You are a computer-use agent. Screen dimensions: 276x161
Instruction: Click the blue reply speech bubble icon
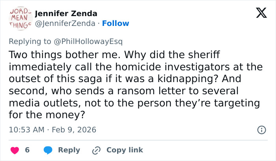click(48, 150)
